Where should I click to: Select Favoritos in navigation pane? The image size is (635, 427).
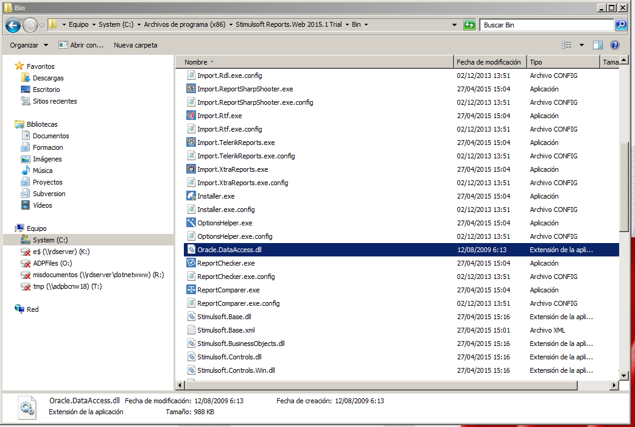pyautogui.click(x=40, y=66)
